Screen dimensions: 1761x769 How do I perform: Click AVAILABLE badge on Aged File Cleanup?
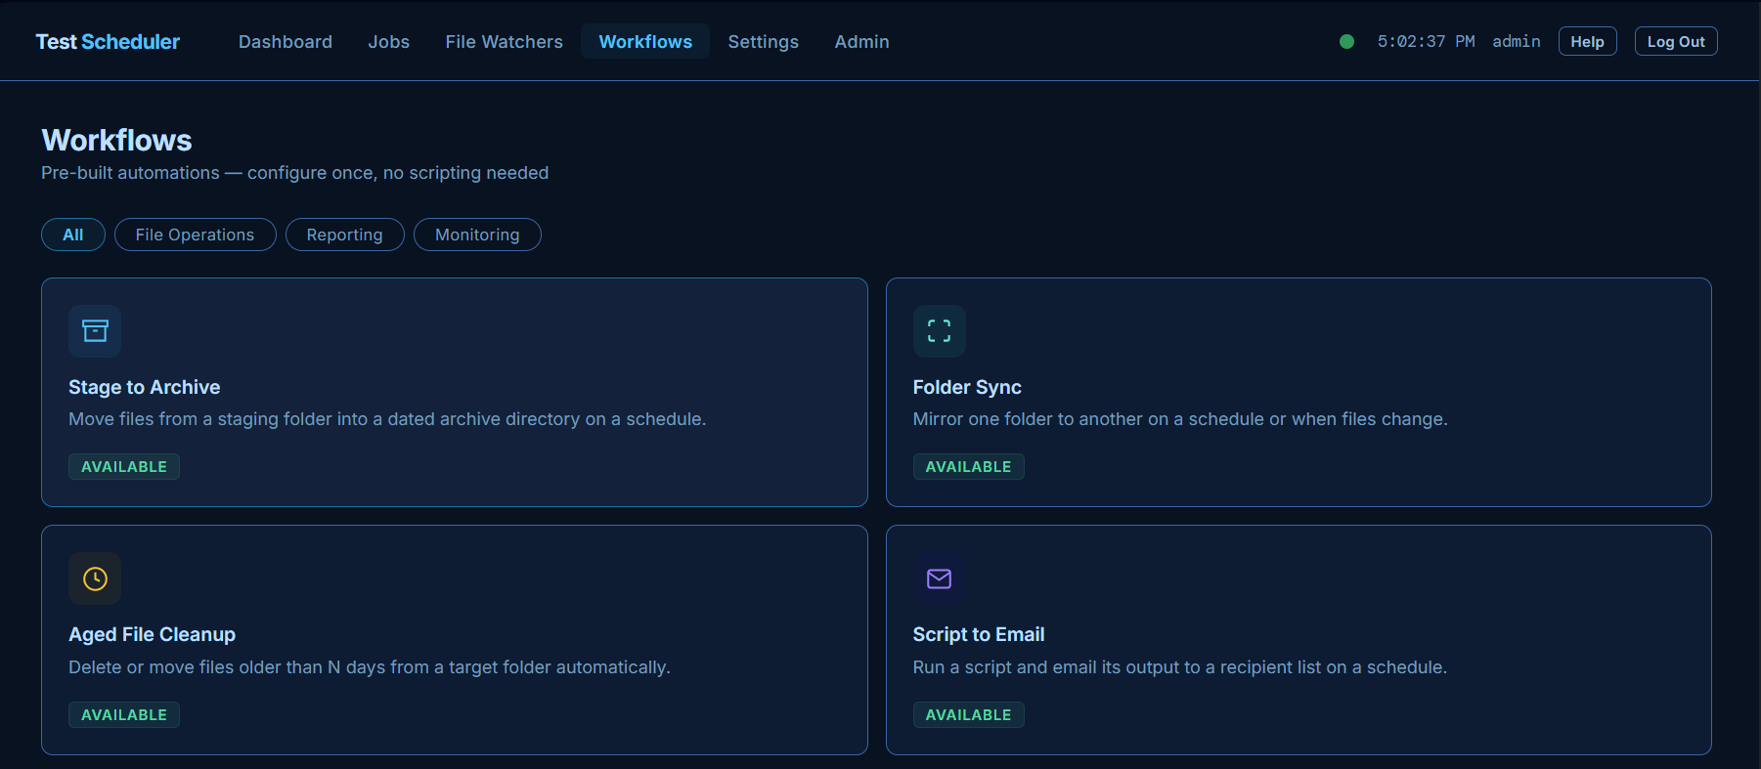point(124,715)
